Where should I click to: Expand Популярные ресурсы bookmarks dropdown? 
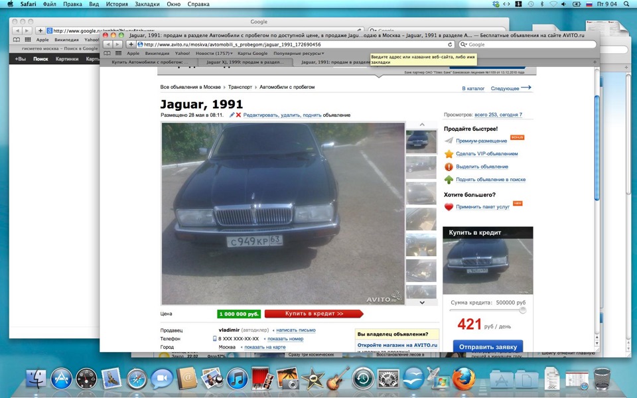click(x=299, y=53)
